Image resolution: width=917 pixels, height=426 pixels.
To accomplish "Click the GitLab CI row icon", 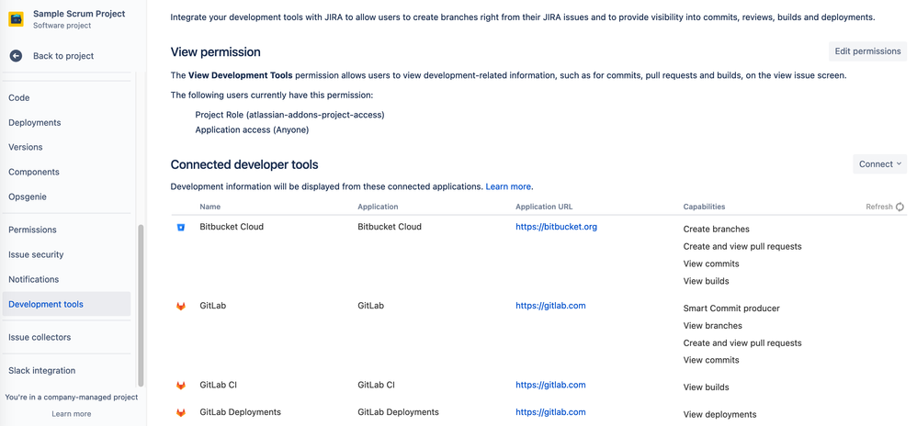I will tap(181, 385).
